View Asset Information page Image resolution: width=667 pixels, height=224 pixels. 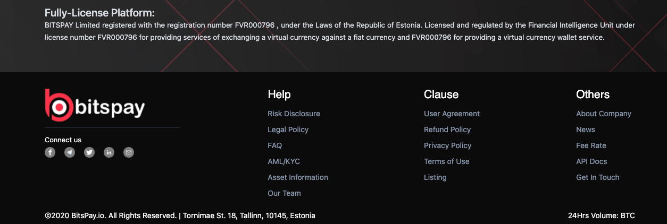coord(297,177)
